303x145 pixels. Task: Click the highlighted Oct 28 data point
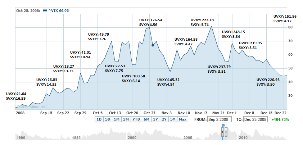(x=153, y=45)
